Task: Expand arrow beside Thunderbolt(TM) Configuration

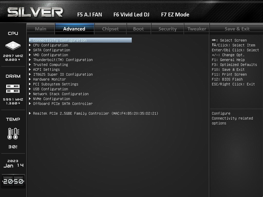Action: tap(30, 60)
